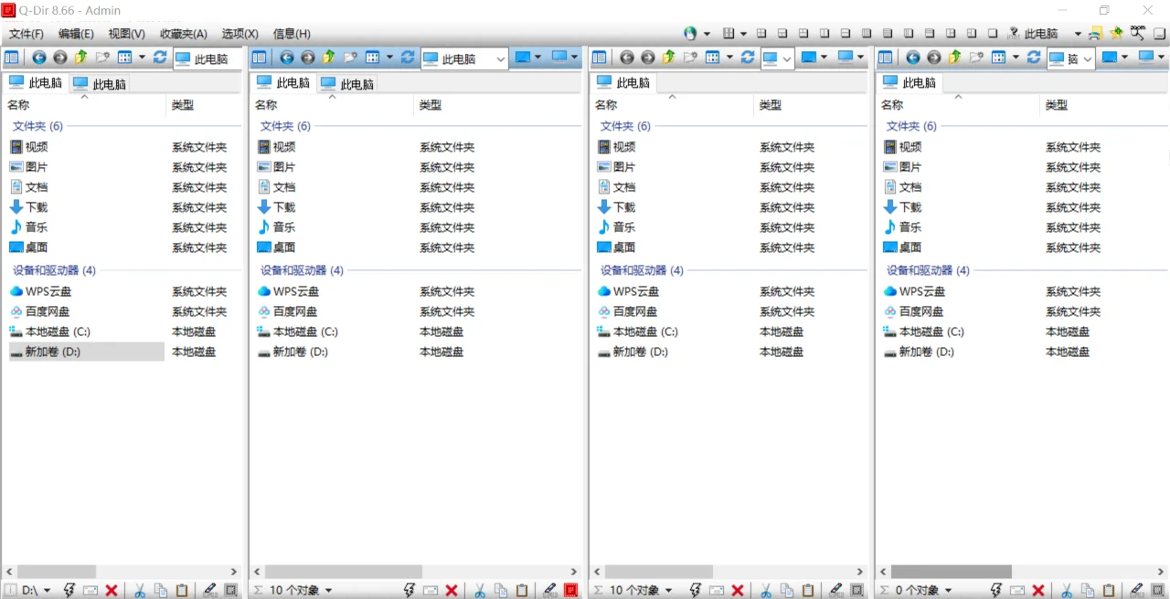Click the red delete X in first pane status bar
Viewport: 1170px width, 599px height.
click(112, 591)
